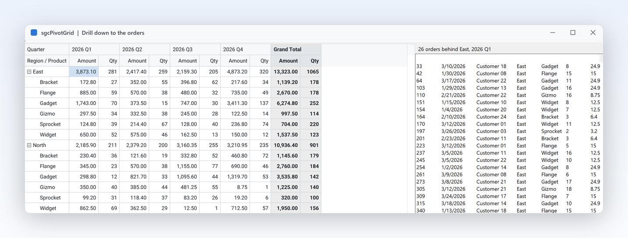
Task: Click Customer 10 in order 151 row
Action: tap(491, 102)
